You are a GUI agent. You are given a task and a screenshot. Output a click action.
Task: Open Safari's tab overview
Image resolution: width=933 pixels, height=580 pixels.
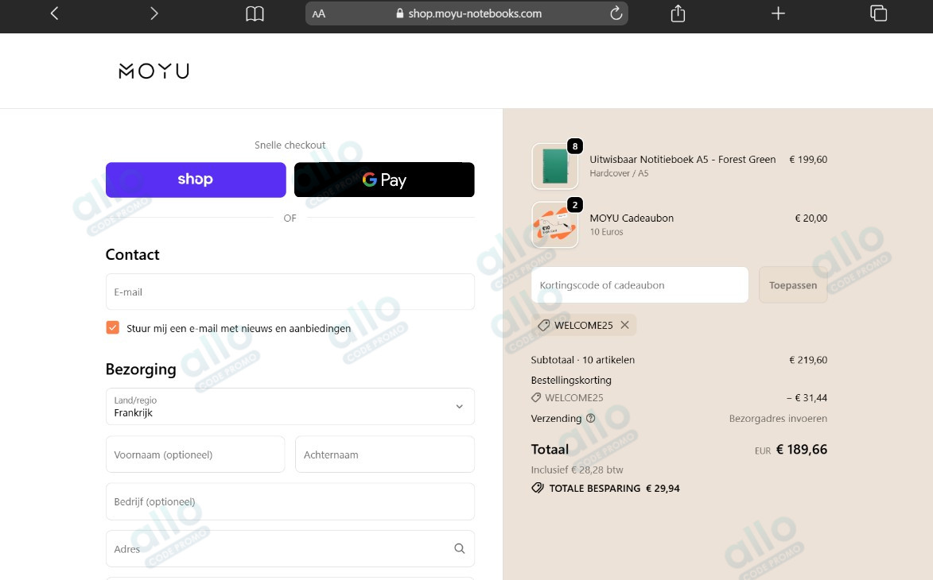pos(878,13)
